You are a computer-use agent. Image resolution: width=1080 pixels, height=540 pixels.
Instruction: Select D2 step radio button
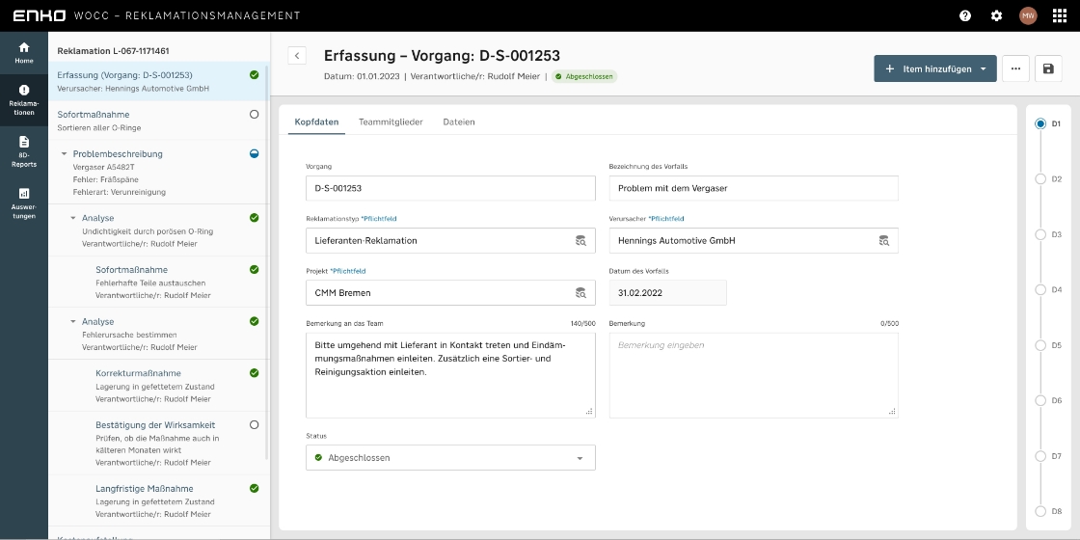(1040, 179)
